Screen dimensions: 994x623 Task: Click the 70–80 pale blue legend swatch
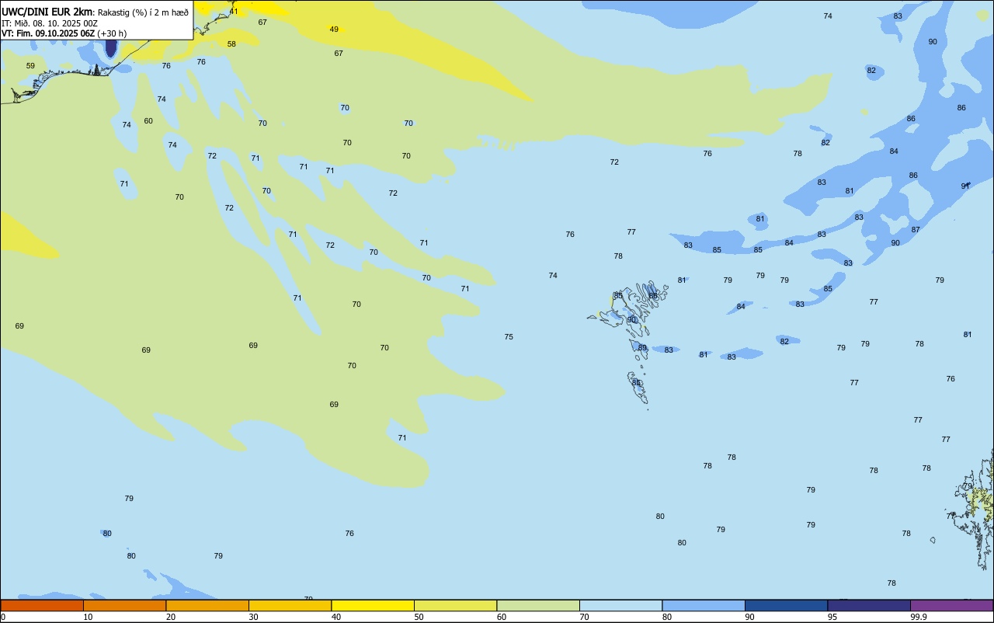[x=620, y=605]
